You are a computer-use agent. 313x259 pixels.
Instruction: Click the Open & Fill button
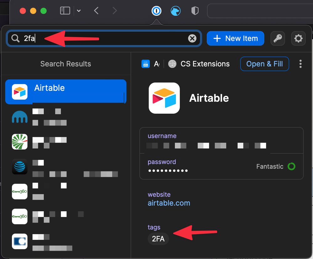tap(264, 64)
